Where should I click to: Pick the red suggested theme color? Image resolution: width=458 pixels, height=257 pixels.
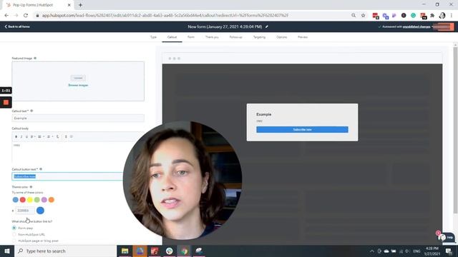22,200
